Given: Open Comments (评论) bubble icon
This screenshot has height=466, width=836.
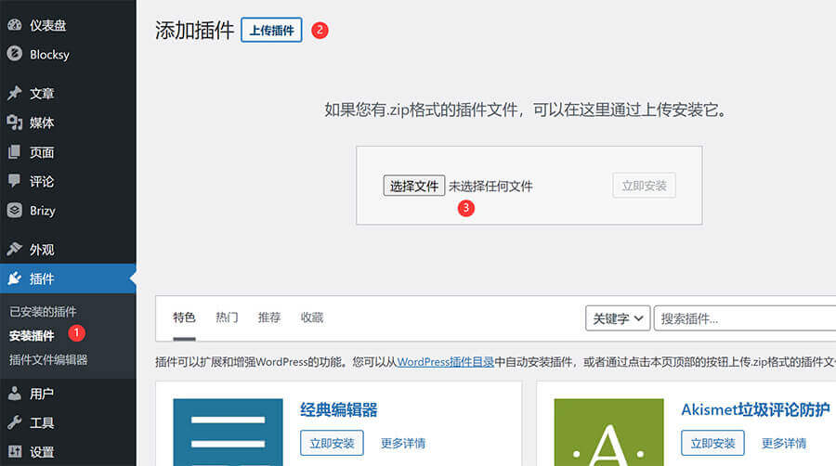Looking at the screenshot, I should click(15, 181).
